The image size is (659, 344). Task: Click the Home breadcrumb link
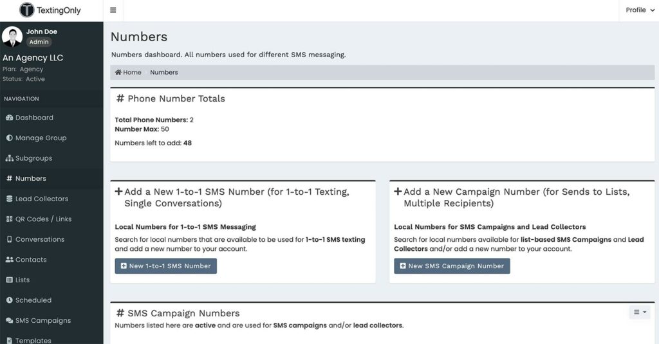129,73
